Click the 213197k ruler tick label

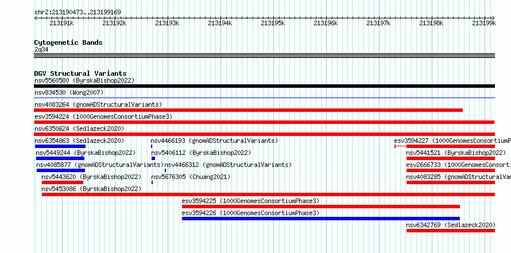[x=378, y=23]
